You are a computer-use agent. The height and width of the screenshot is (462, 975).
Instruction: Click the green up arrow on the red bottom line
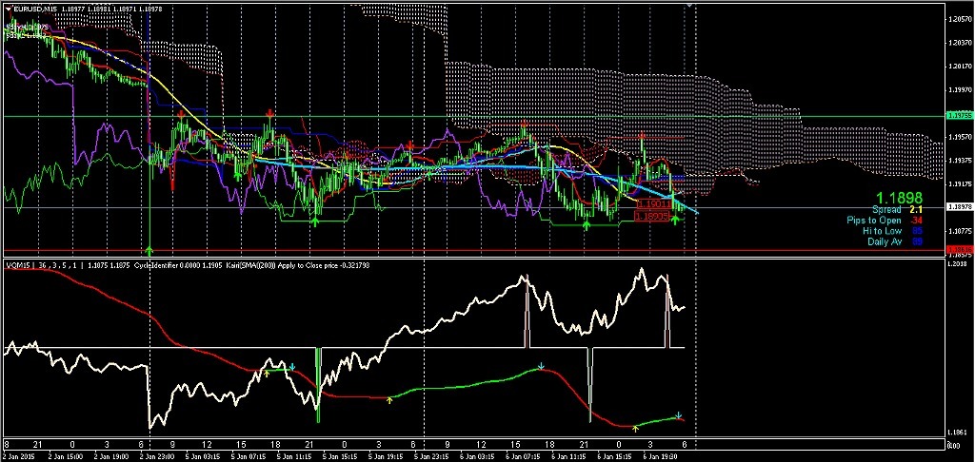click(x=149, y=250)
